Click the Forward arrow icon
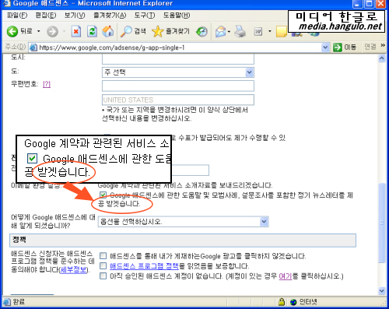 [x=52, y=31]
